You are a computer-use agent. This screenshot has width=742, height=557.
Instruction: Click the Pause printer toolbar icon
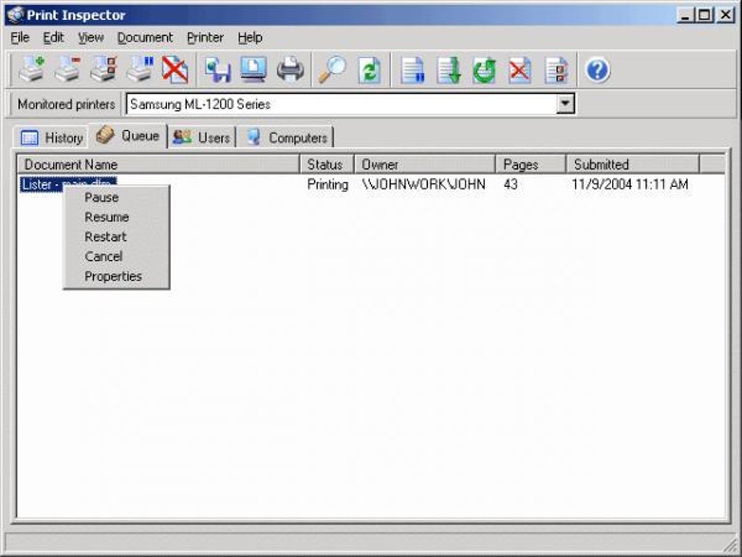pyautogui.click(x=140, y=70)
